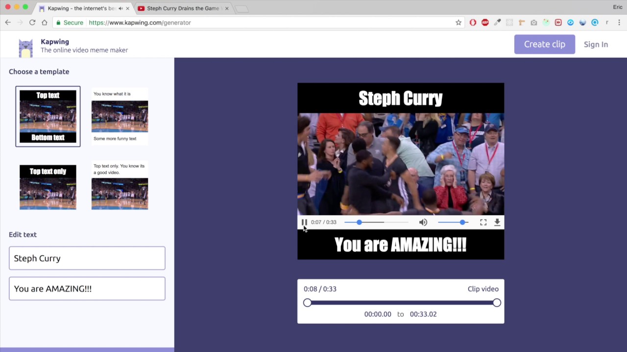
Task: Open the Opera extension icon
Action: (x=473, y=22)
